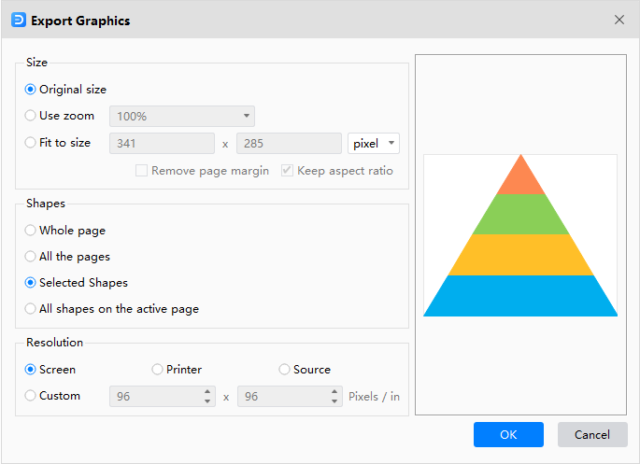The image size is (640, 464).
Task: Select the Use zoom option
Action: [x=31, y=116]
